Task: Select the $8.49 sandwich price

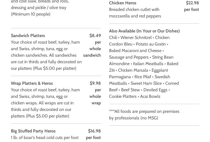Action: [x=95, y=36]
